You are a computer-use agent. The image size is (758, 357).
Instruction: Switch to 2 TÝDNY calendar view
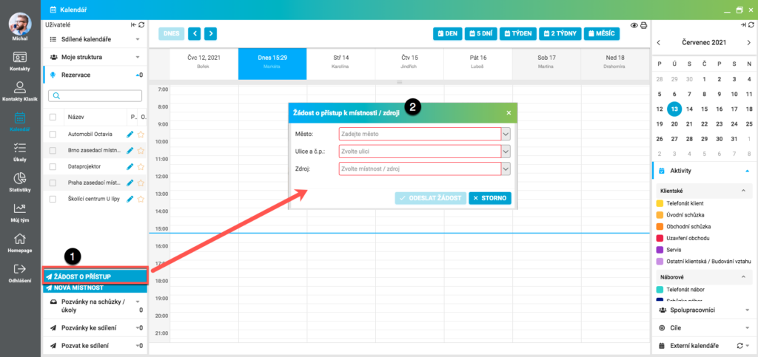[x=560, y=34]
